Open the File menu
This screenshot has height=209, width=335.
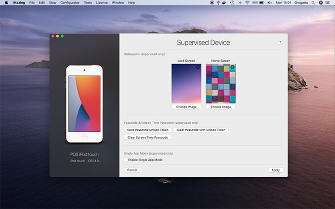(x=32, y=3)
